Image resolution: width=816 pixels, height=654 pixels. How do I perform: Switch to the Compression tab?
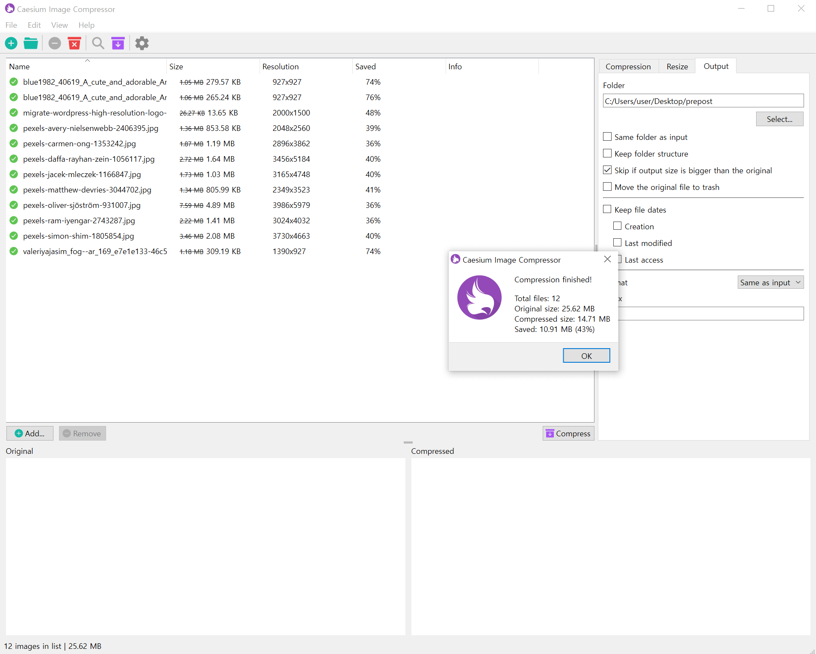[628, 66]
